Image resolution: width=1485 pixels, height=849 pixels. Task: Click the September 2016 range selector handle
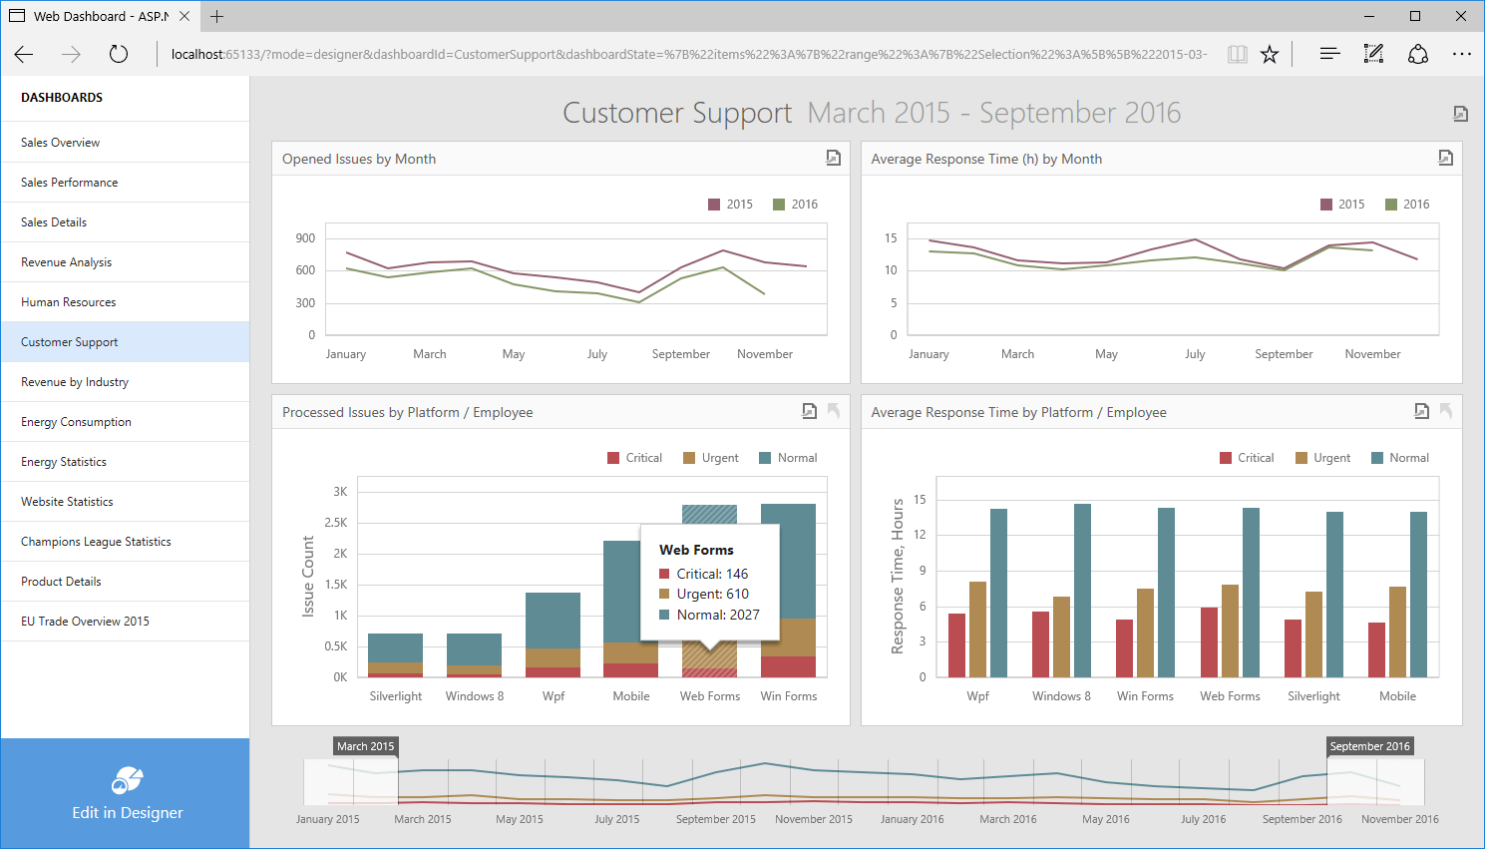tap(1327, 781)
